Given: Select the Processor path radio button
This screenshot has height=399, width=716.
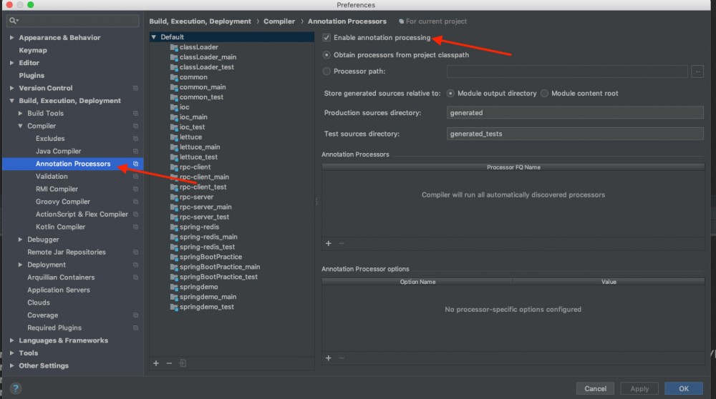Looking at the screenshot, I should pos(327,72).
